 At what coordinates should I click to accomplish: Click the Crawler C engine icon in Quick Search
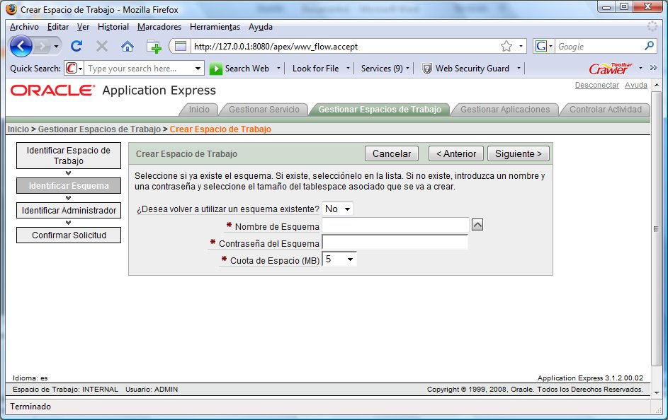click(x=72, y=68)
